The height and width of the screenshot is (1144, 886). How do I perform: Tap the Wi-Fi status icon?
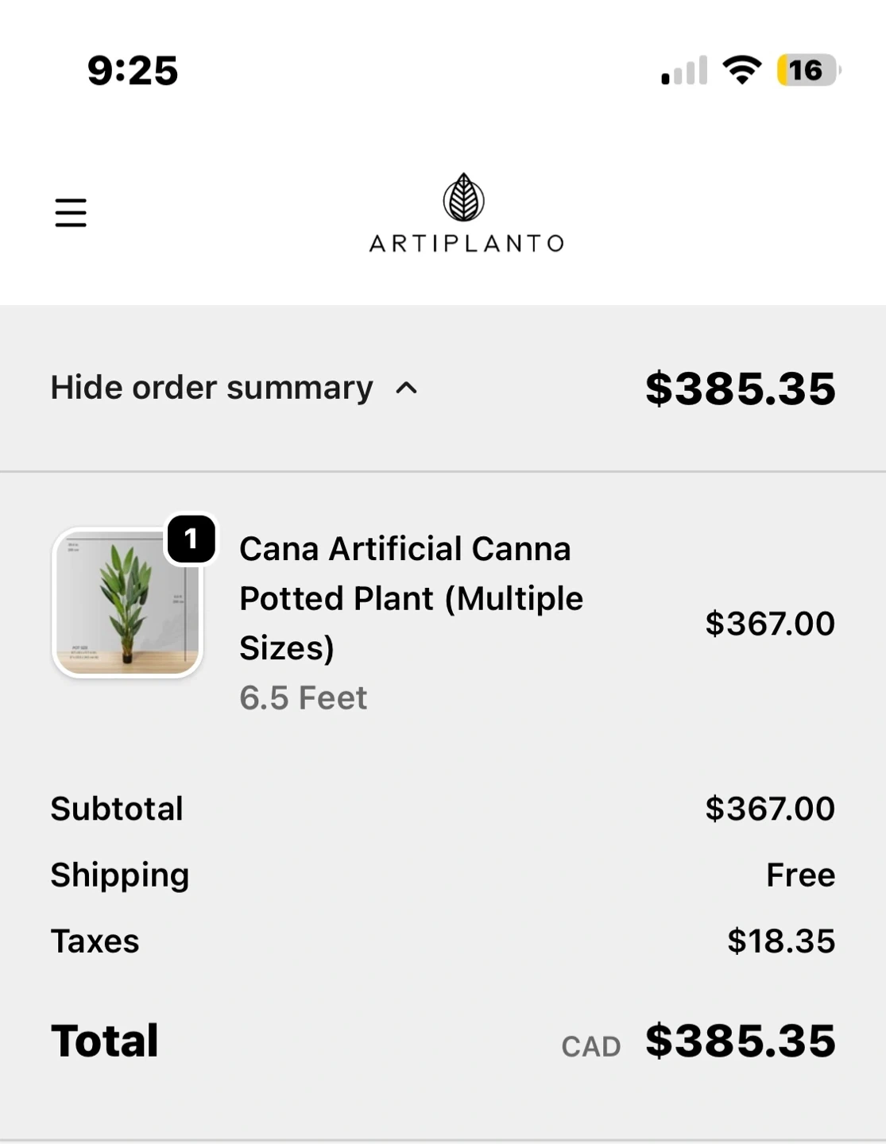tap(742, 70)
